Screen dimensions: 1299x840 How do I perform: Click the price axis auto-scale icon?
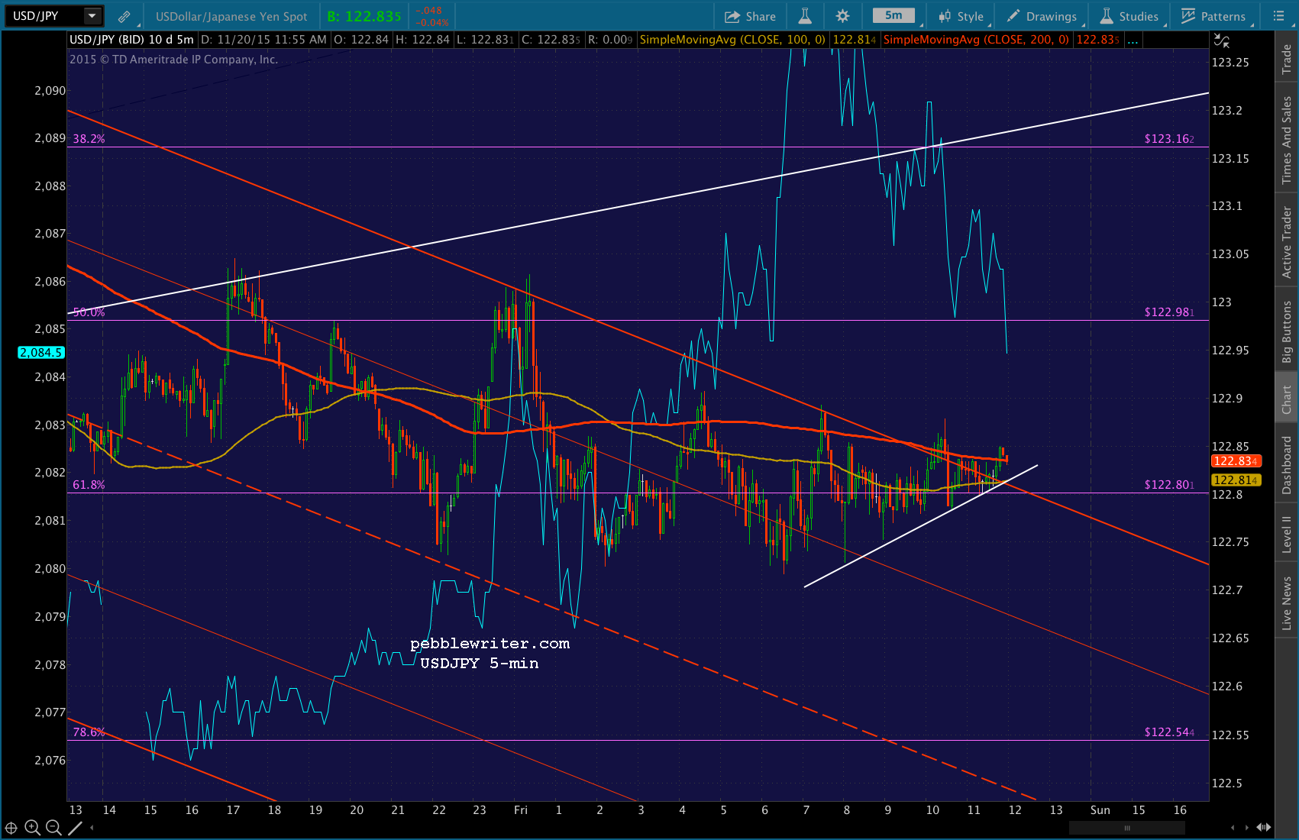(1222, 41)
